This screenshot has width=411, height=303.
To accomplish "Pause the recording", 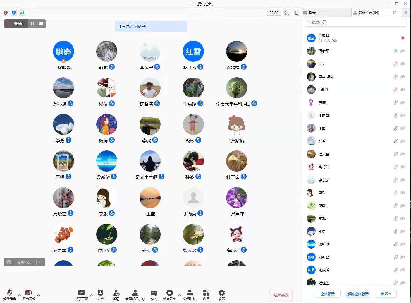I will [32, 24].
